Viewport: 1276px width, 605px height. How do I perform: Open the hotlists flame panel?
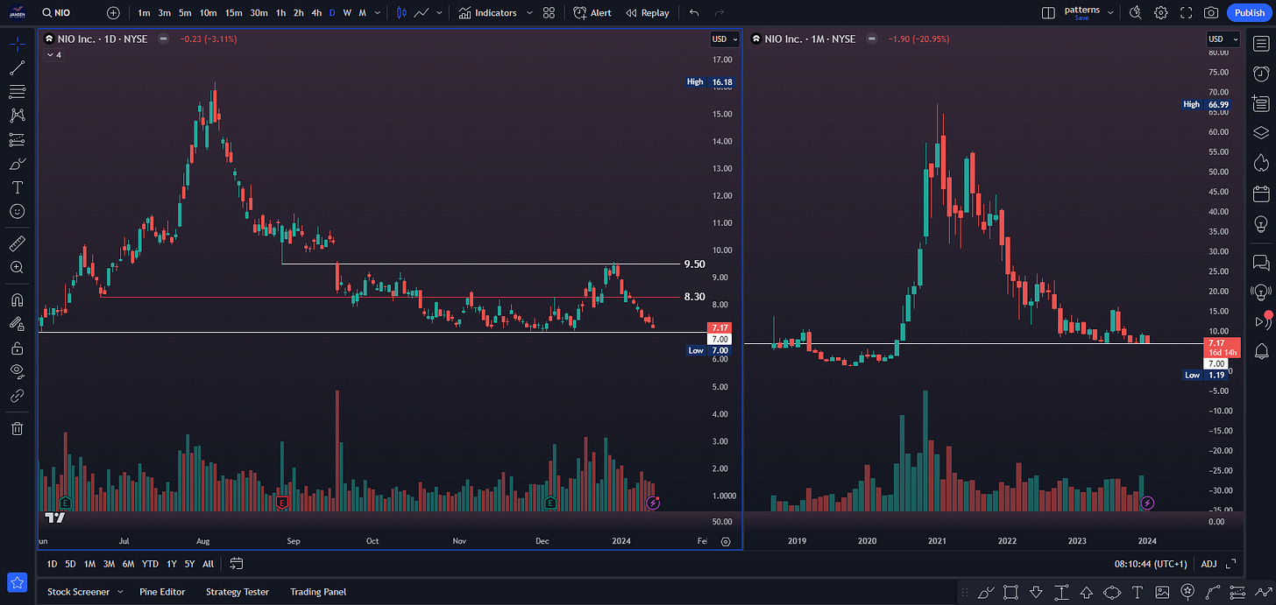pyautogui.click(x=1260, y=163)
